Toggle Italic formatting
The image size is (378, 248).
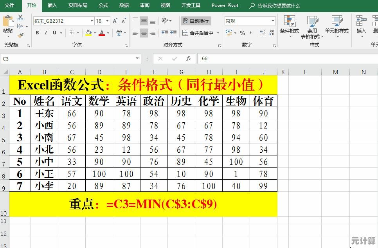46,33
